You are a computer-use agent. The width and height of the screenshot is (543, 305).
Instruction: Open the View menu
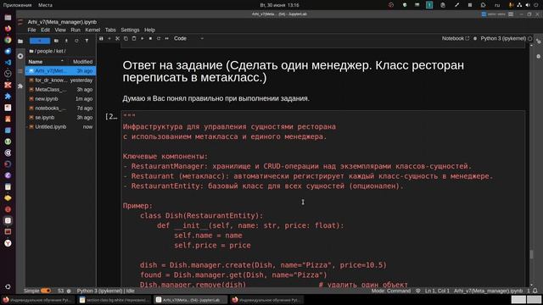tap(60, 30)
